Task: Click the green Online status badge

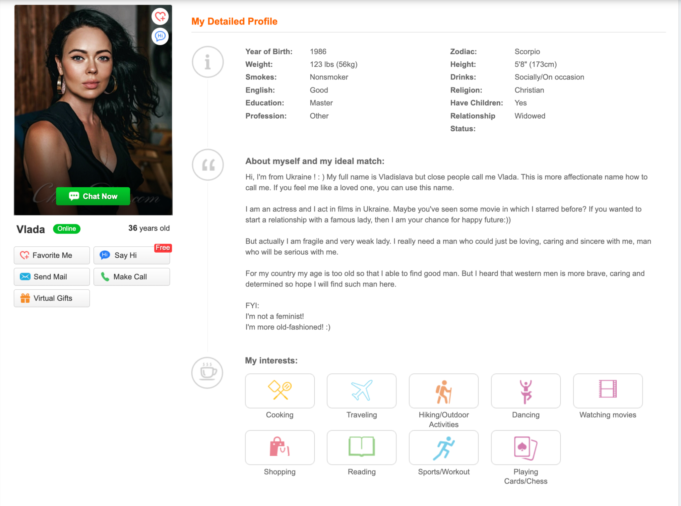Action: (66, 229)
